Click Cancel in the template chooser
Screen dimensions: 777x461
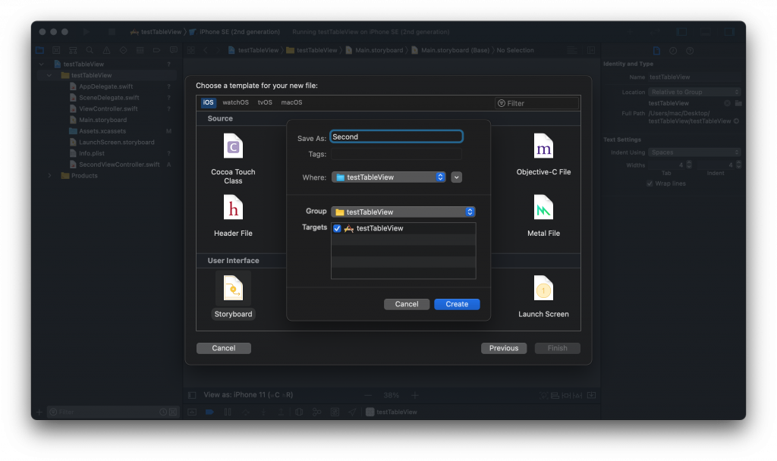pyautogui.click(x=224, y=348)
